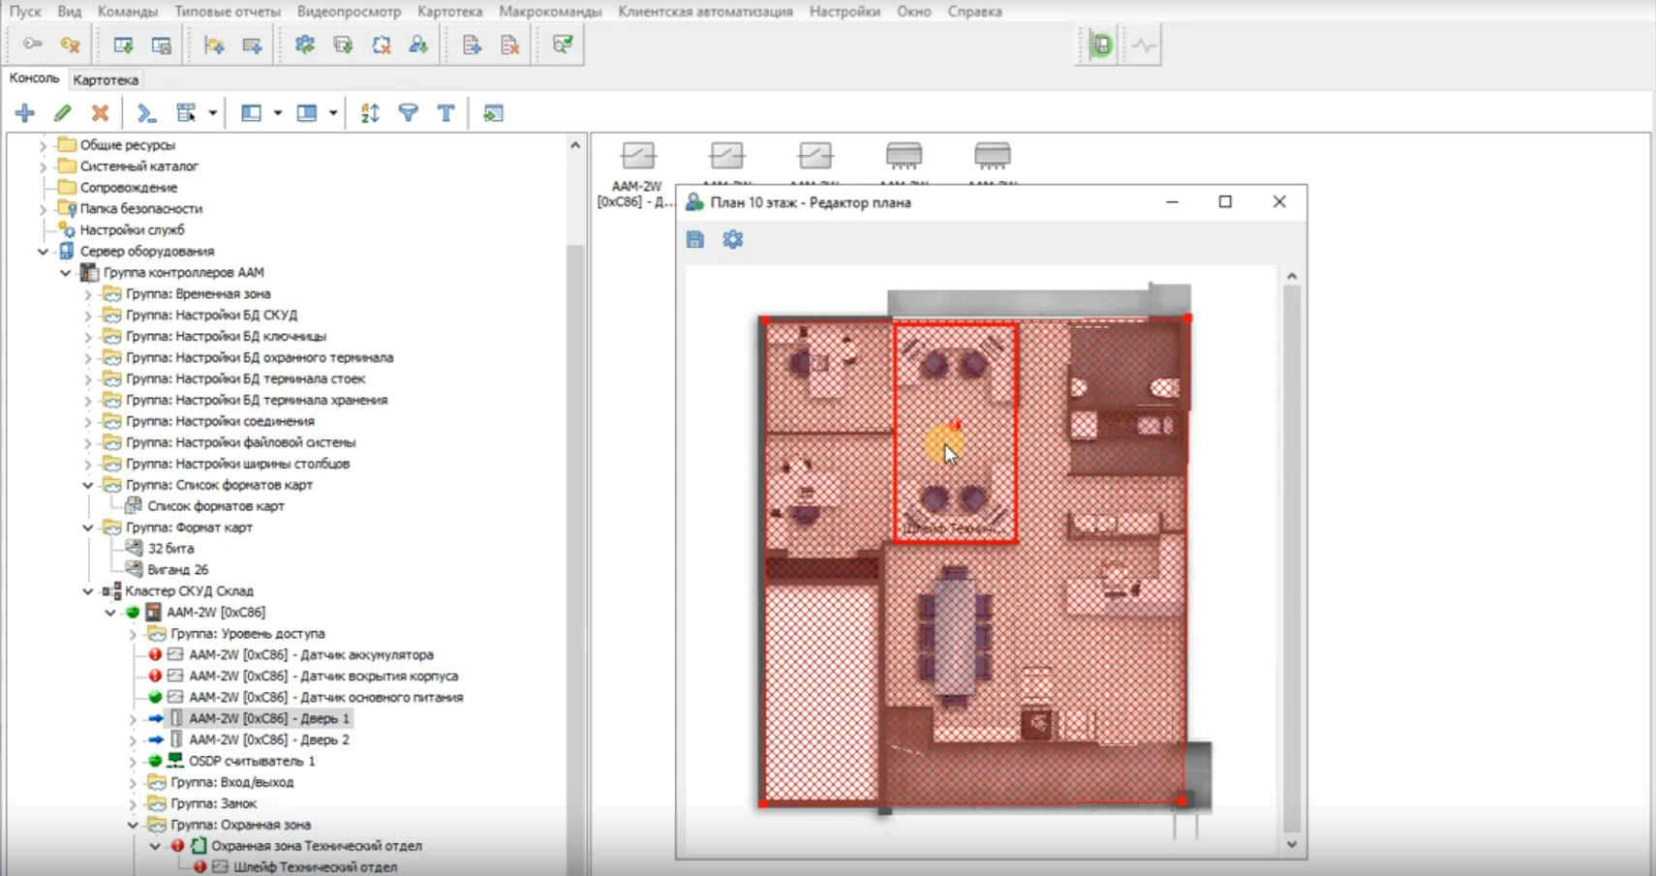
Task: Open the Типовые отчеты menu
Action: (227, 12)
